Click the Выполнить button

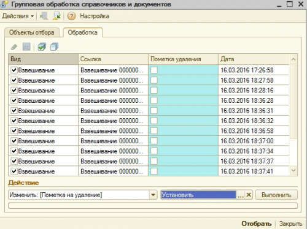[x=276, y=195]
